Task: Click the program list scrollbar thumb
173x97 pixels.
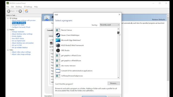Action: tap(118, 33)
